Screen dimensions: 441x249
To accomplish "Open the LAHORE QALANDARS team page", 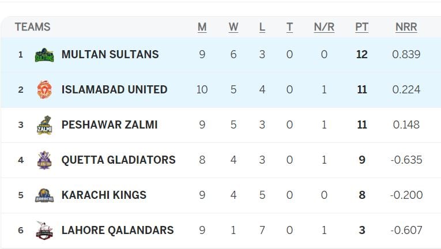I will (x=117, y=231).
